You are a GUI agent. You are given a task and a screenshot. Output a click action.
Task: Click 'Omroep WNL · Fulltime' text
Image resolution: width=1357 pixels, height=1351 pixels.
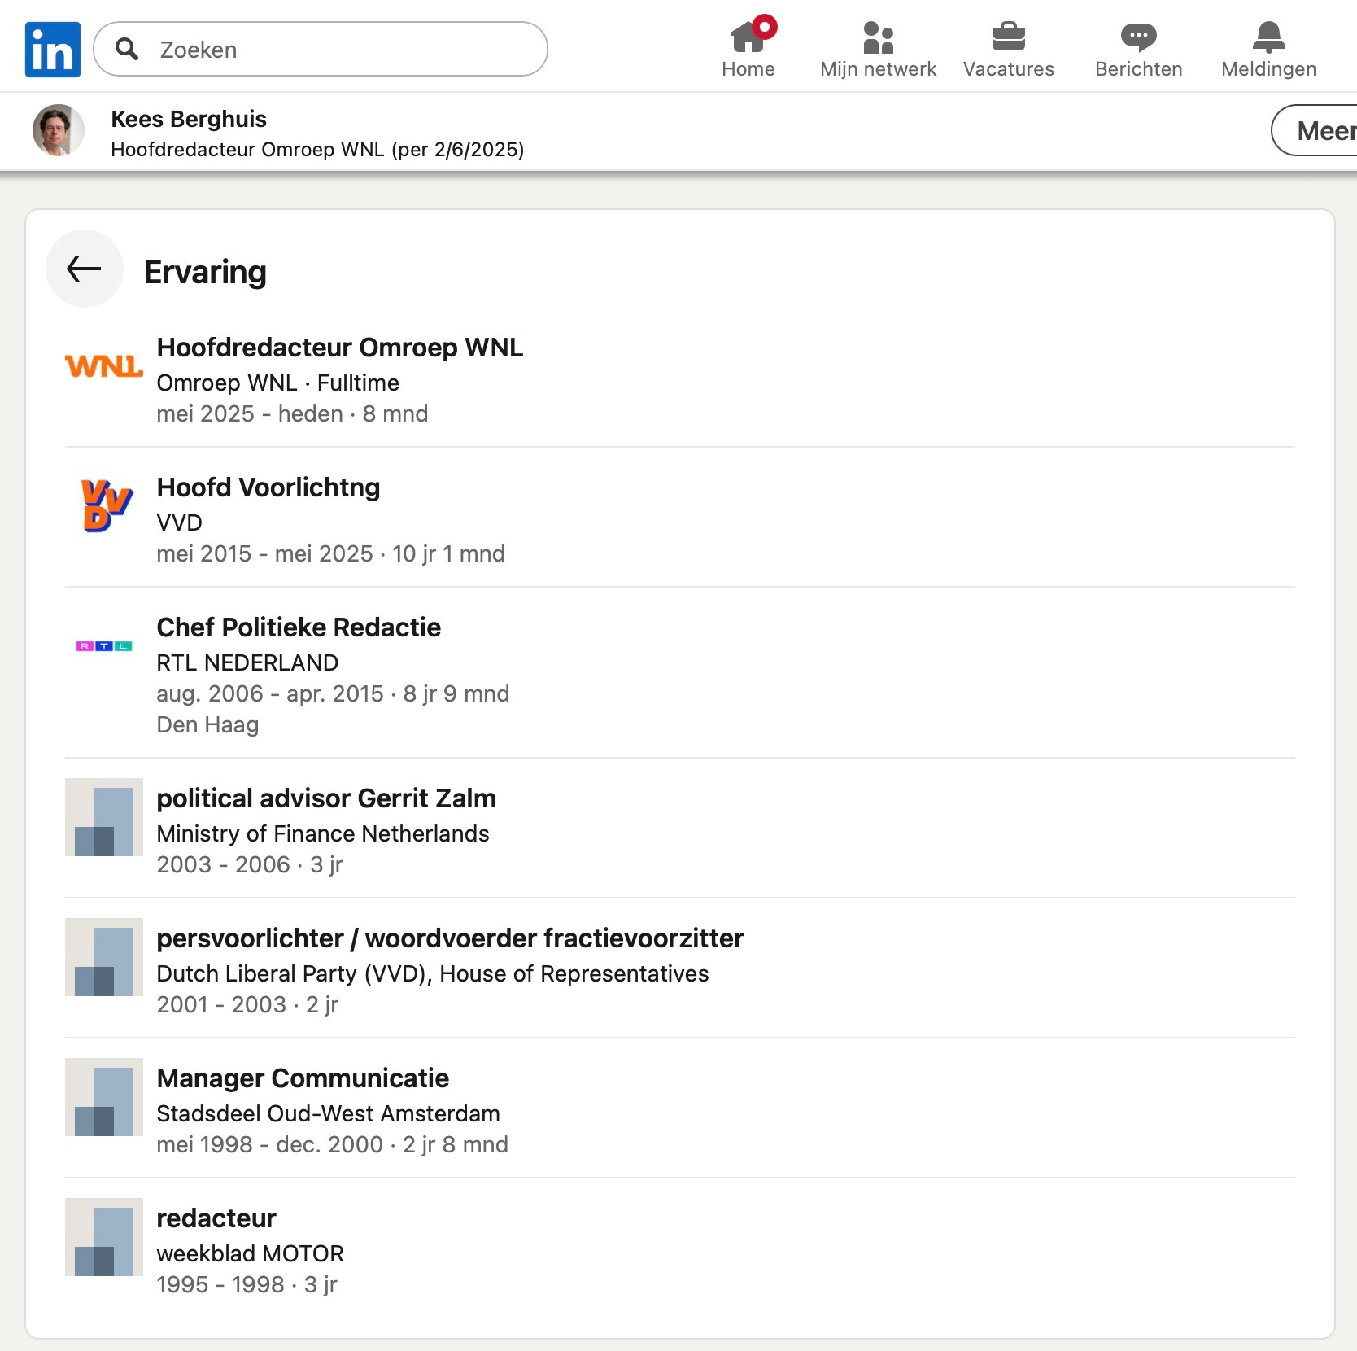point(278,383)
